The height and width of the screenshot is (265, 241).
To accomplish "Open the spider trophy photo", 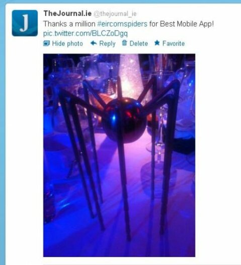I will (119, 155).
